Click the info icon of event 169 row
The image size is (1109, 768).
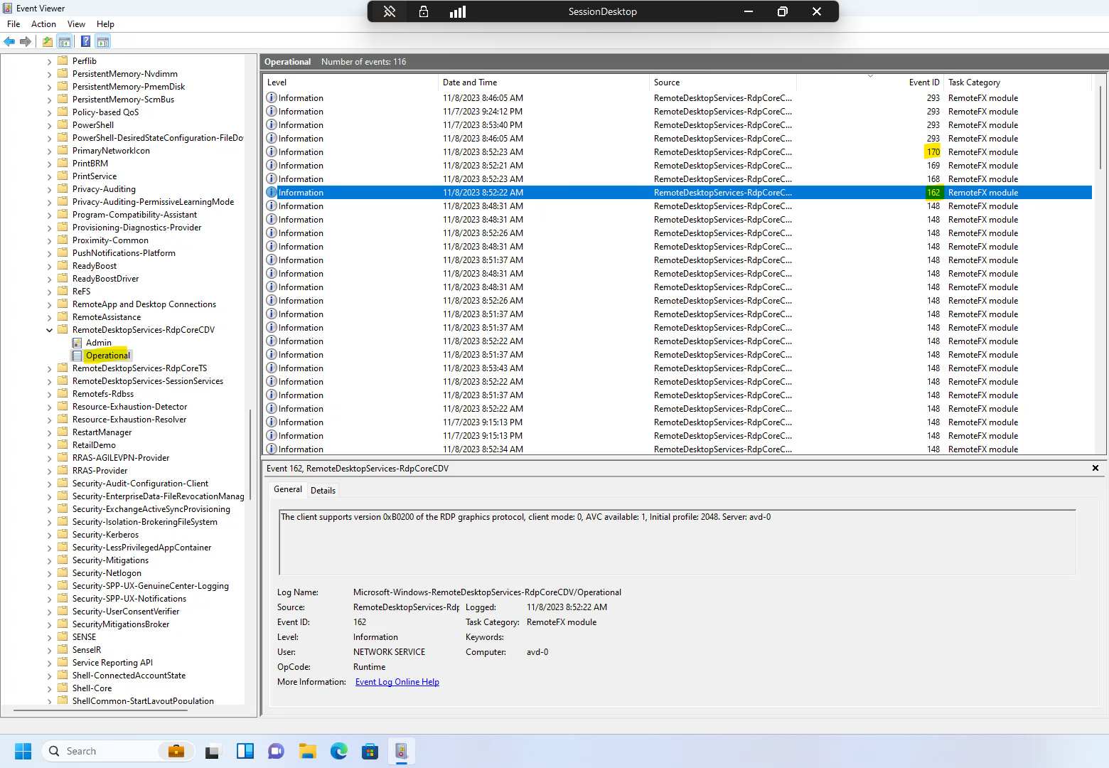pyautogui.click(x=272, y=166)
